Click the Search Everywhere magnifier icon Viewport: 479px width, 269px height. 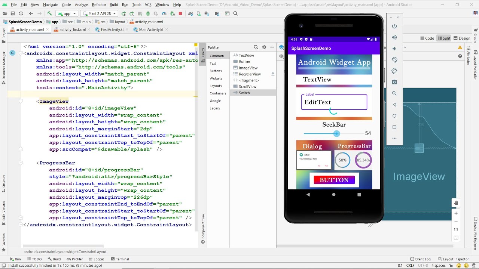(x=235, y=13)
